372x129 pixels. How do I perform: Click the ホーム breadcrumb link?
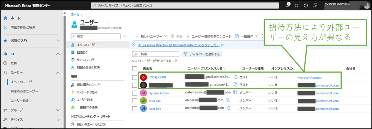[75, 14]
